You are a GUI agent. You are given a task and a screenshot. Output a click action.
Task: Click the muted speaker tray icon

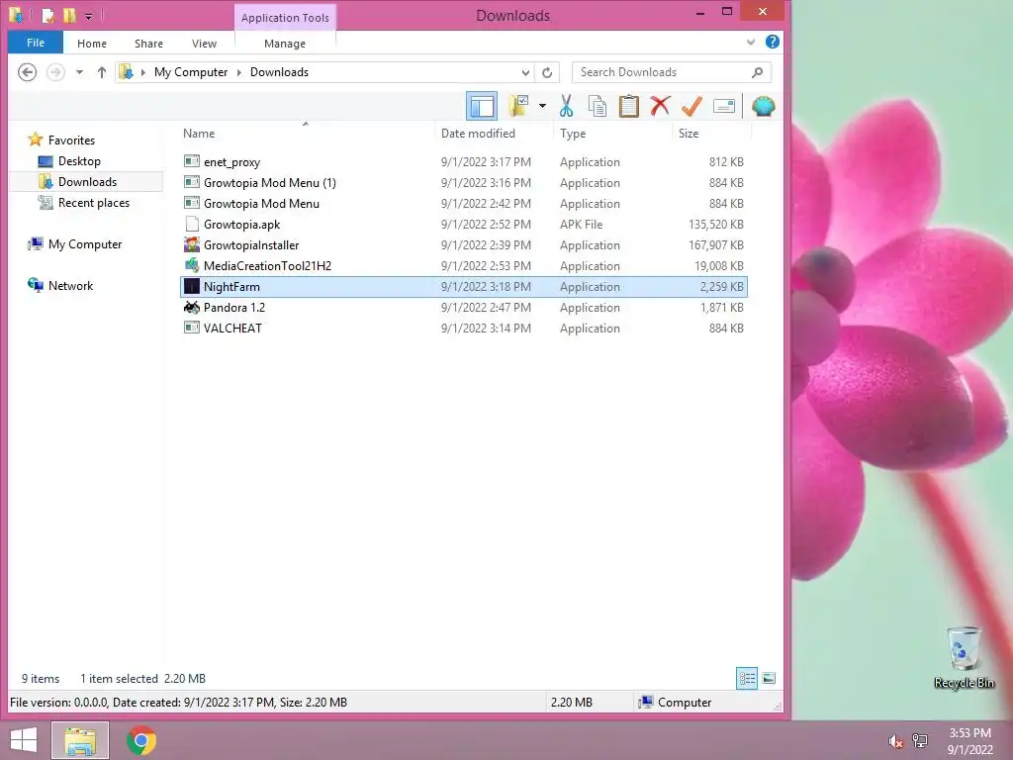click(x=894, y=741)
